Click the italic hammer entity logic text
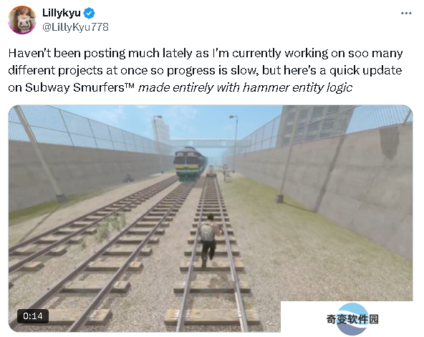Image resolution: width=424 pixels, height=337 pixels. point(245,87)
